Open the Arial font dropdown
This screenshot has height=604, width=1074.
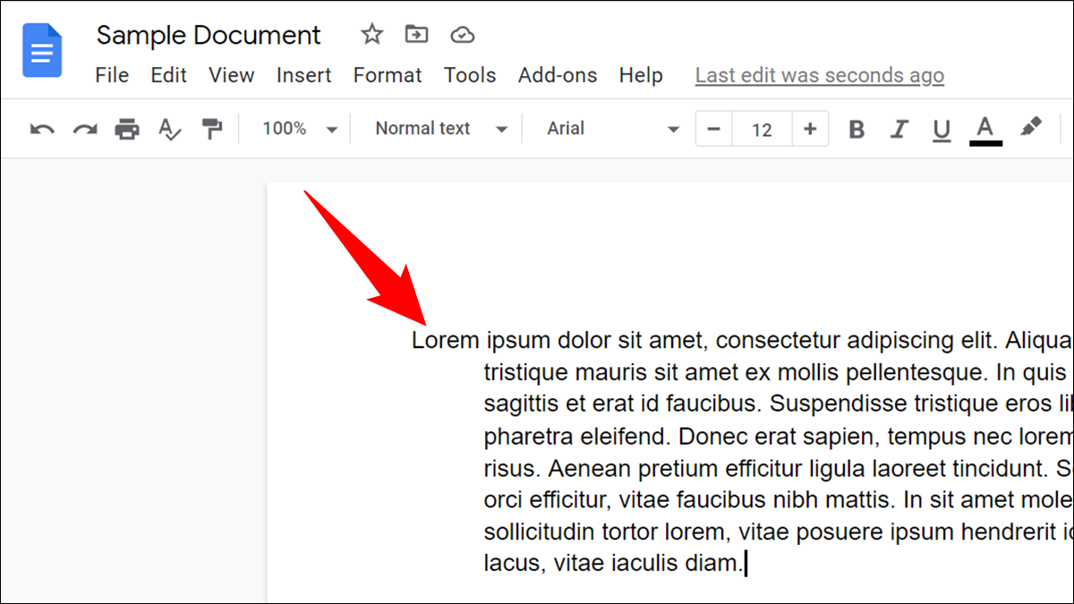614,129
